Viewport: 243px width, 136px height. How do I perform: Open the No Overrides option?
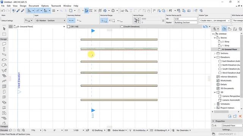pyautogui.click(x=183, y=130)
